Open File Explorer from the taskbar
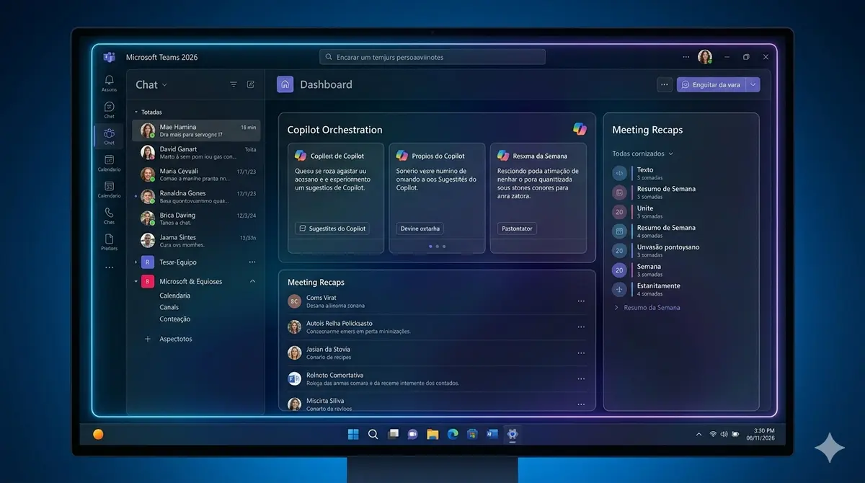 [x=432, y=434]
